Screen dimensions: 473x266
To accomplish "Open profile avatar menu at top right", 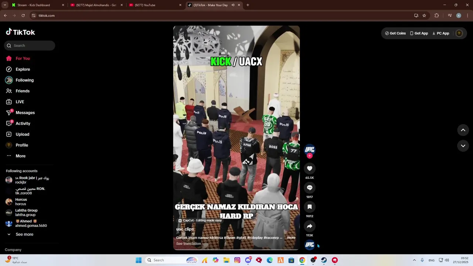I will tap(459, 33).
